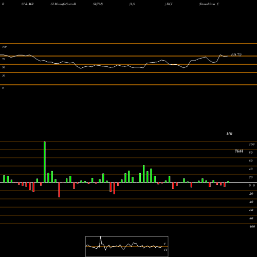
Task: Click the MR axis label -60
Action: 251,210
